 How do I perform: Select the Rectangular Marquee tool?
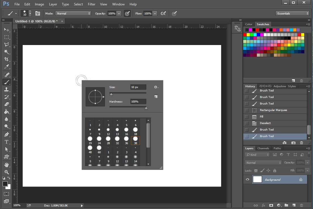[7, 37]
